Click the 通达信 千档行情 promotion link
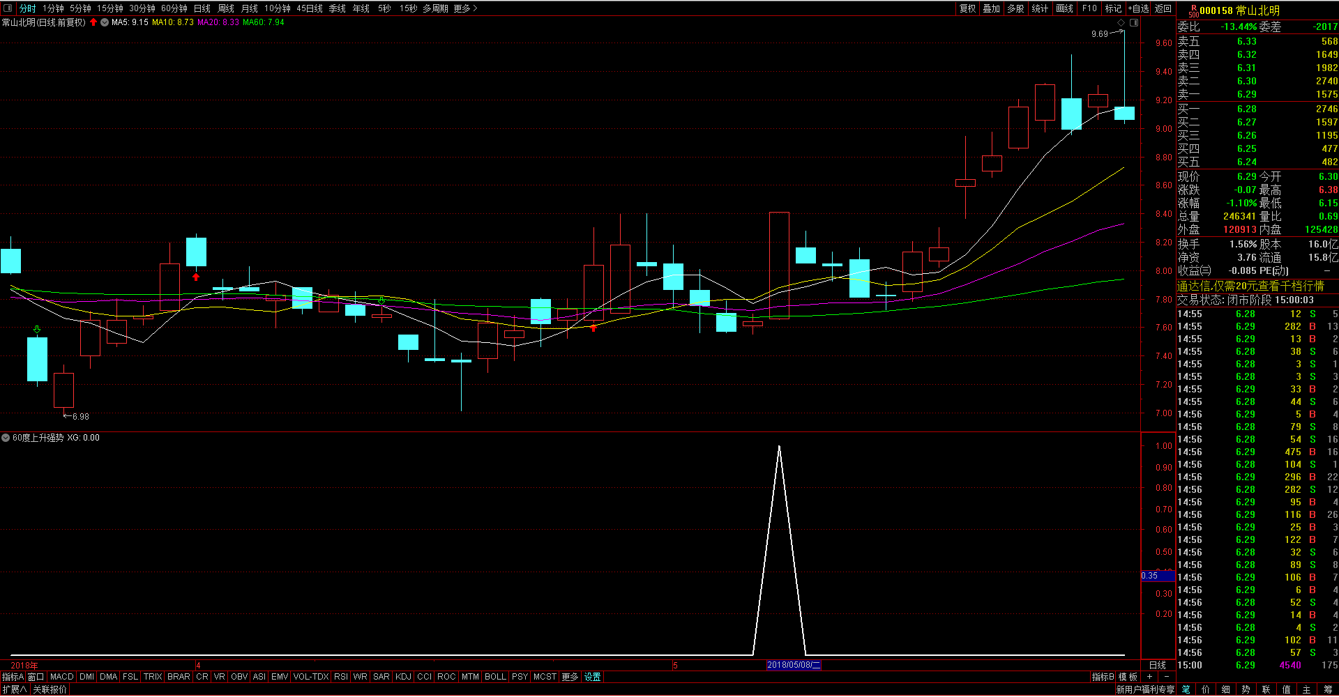The height and width of the screenshot is (697, 1339). click(x=1250, y=286)
